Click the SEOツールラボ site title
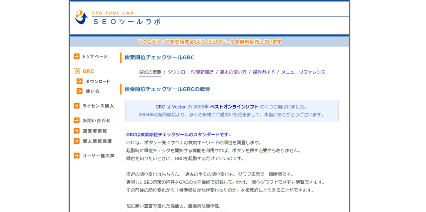This screenshot has width=426, height=212. [127, 22]
